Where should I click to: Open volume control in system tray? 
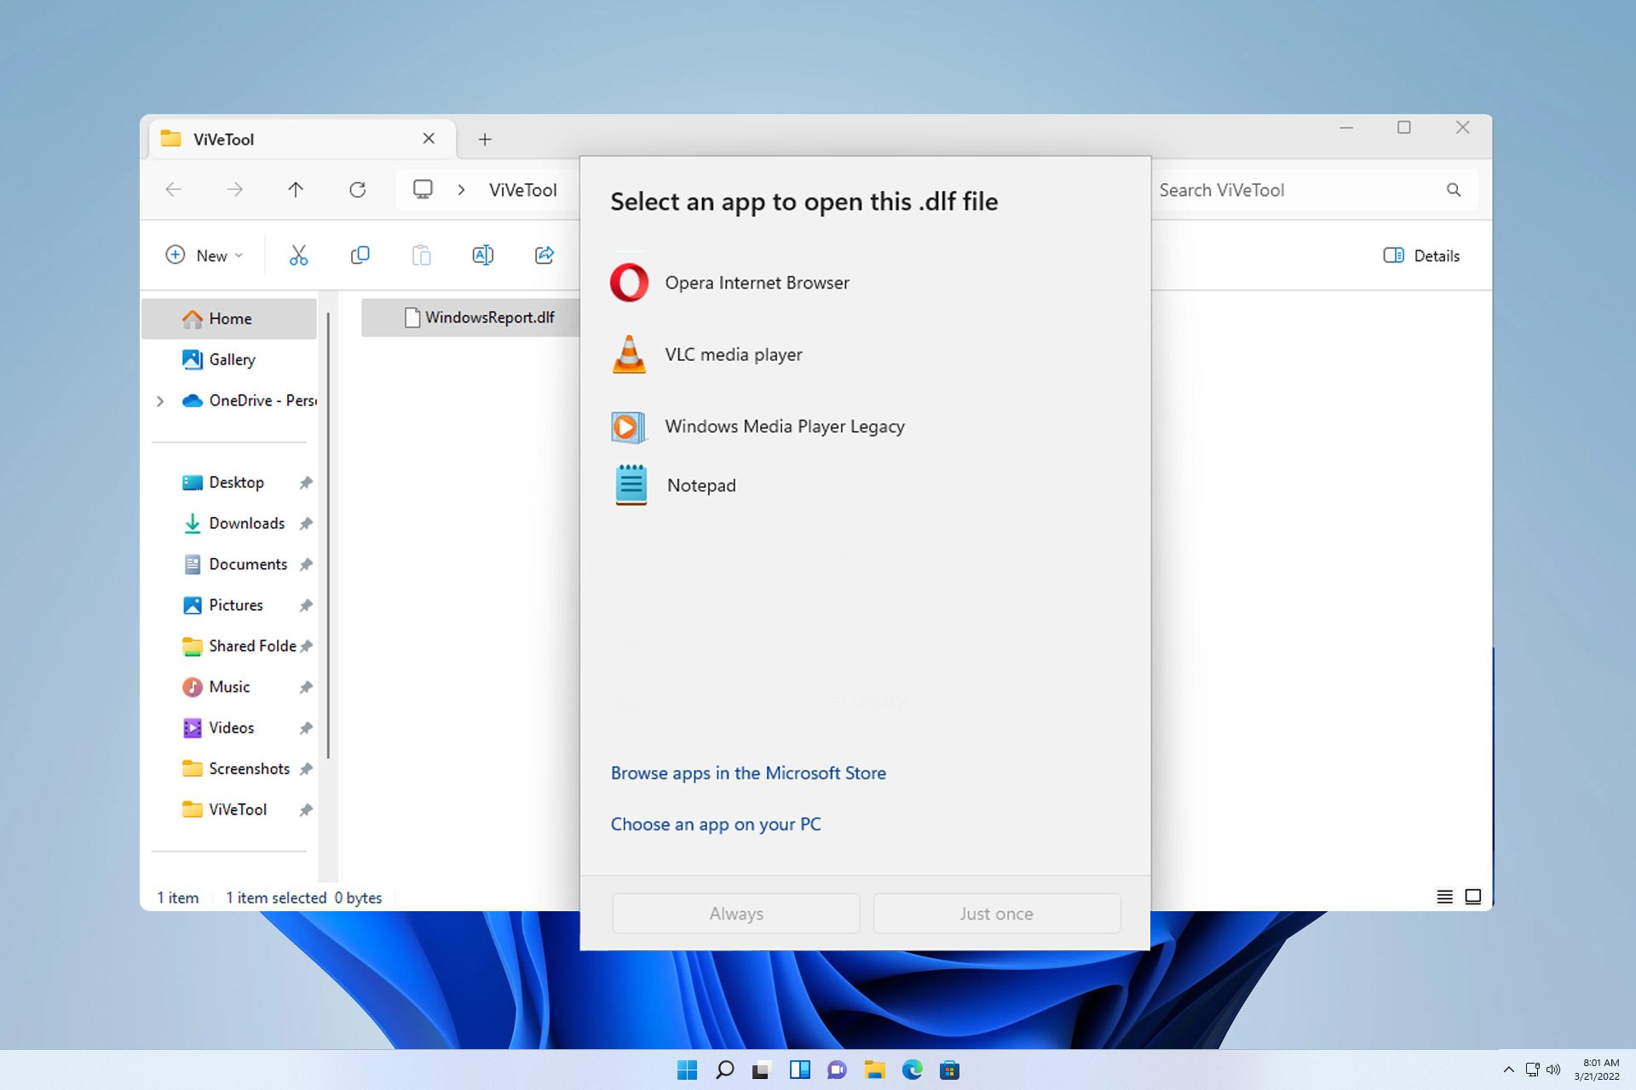point(1553,1070)
